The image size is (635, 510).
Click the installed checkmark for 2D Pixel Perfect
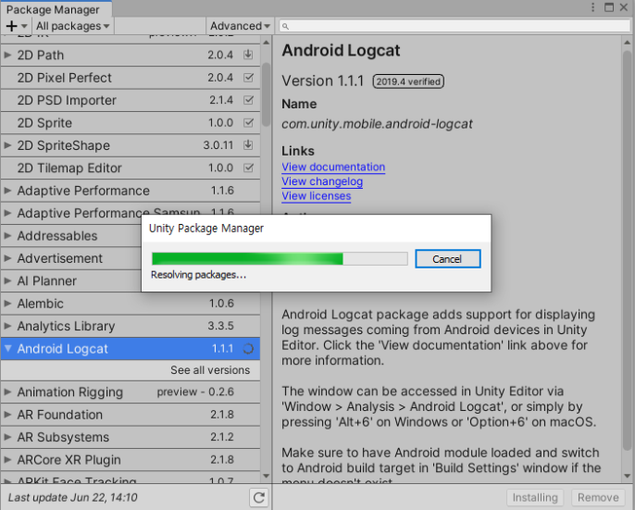[248, 78]
